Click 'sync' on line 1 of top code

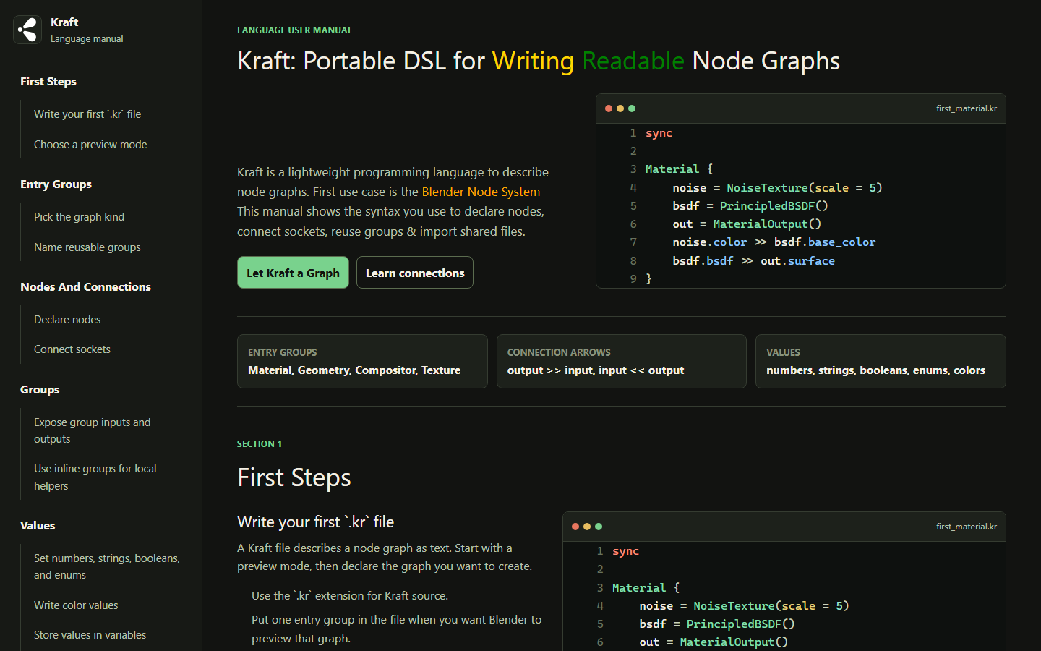point(659,133)
